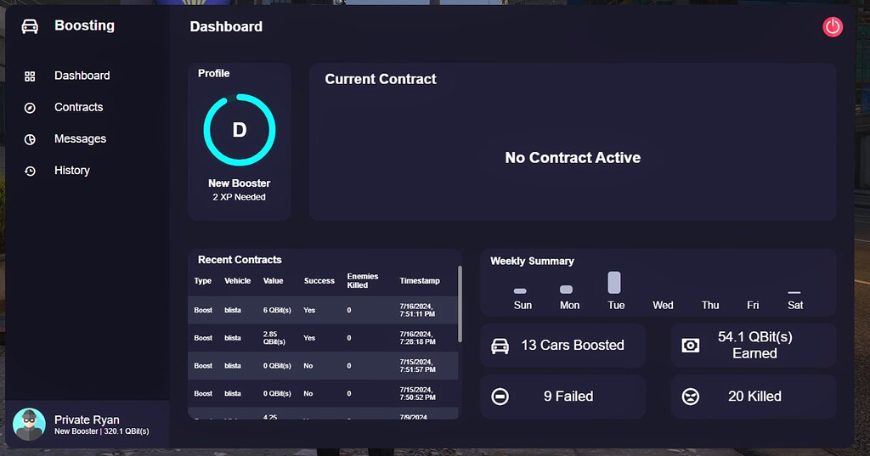This screenshot has width=870, height=456.
Task: Click the circular rank D progress ring
Action: 240,130
